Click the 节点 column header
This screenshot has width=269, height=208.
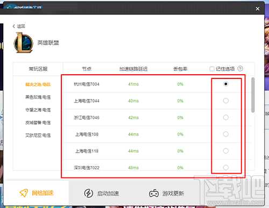pos(87,69)
